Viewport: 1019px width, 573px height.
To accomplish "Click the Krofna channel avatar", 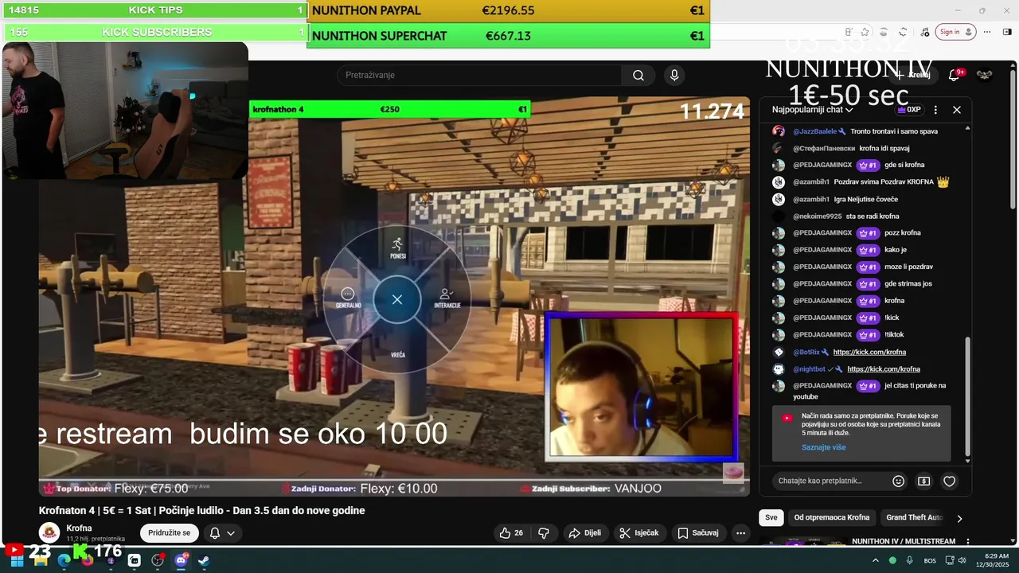I will pos(49,532).
